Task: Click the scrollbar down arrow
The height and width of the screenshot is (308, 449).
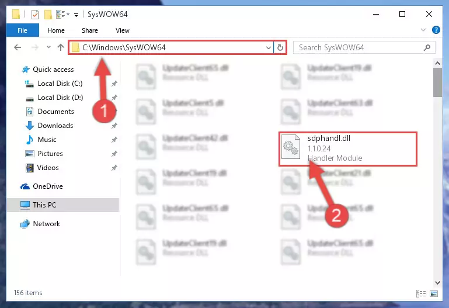Action: click(437, 282)
